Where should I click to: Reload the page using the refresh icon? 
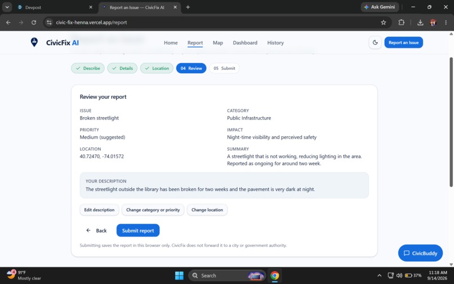[x=34, y=23]
